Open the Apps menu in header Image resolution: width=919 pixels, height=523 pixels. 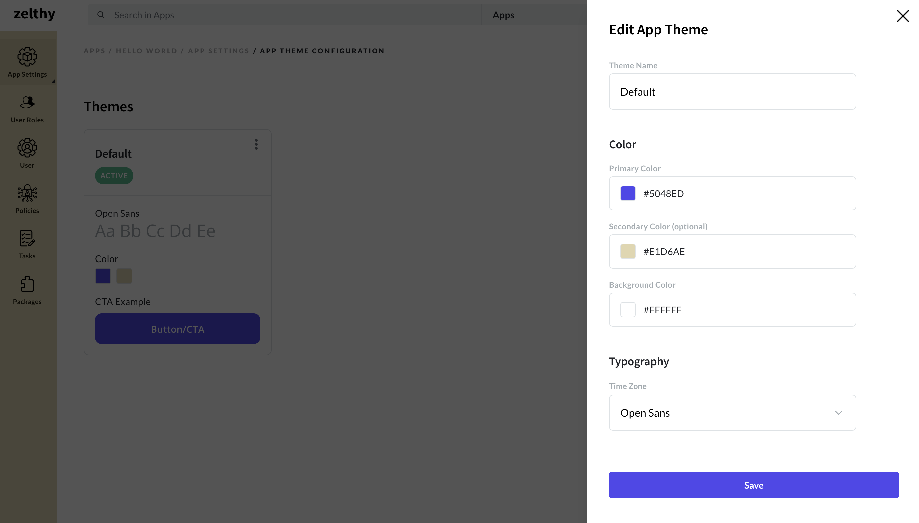coord(503,15)
